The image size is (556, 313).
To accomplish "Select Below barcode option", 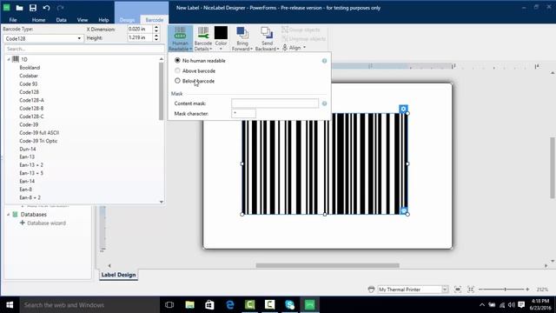I will 195,81.
